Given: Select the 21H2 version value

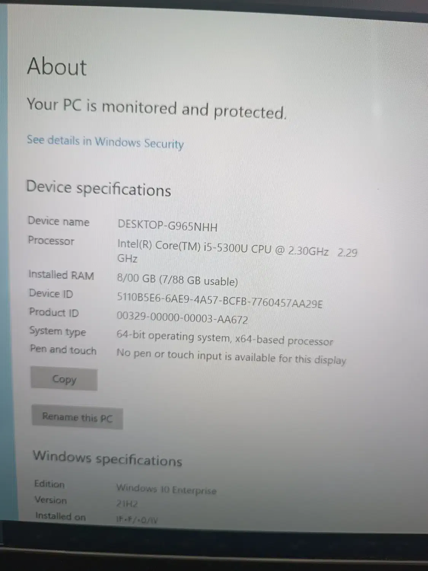Looking at the screenshot, I should coord(127,504).
